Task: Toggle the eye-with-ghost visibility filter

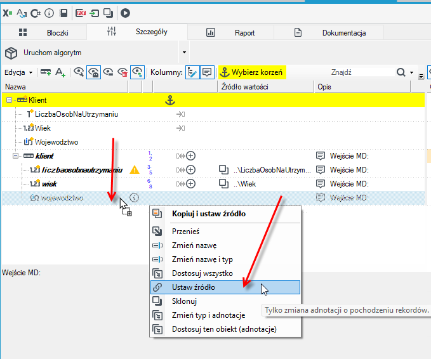Action: coord(93,72)
